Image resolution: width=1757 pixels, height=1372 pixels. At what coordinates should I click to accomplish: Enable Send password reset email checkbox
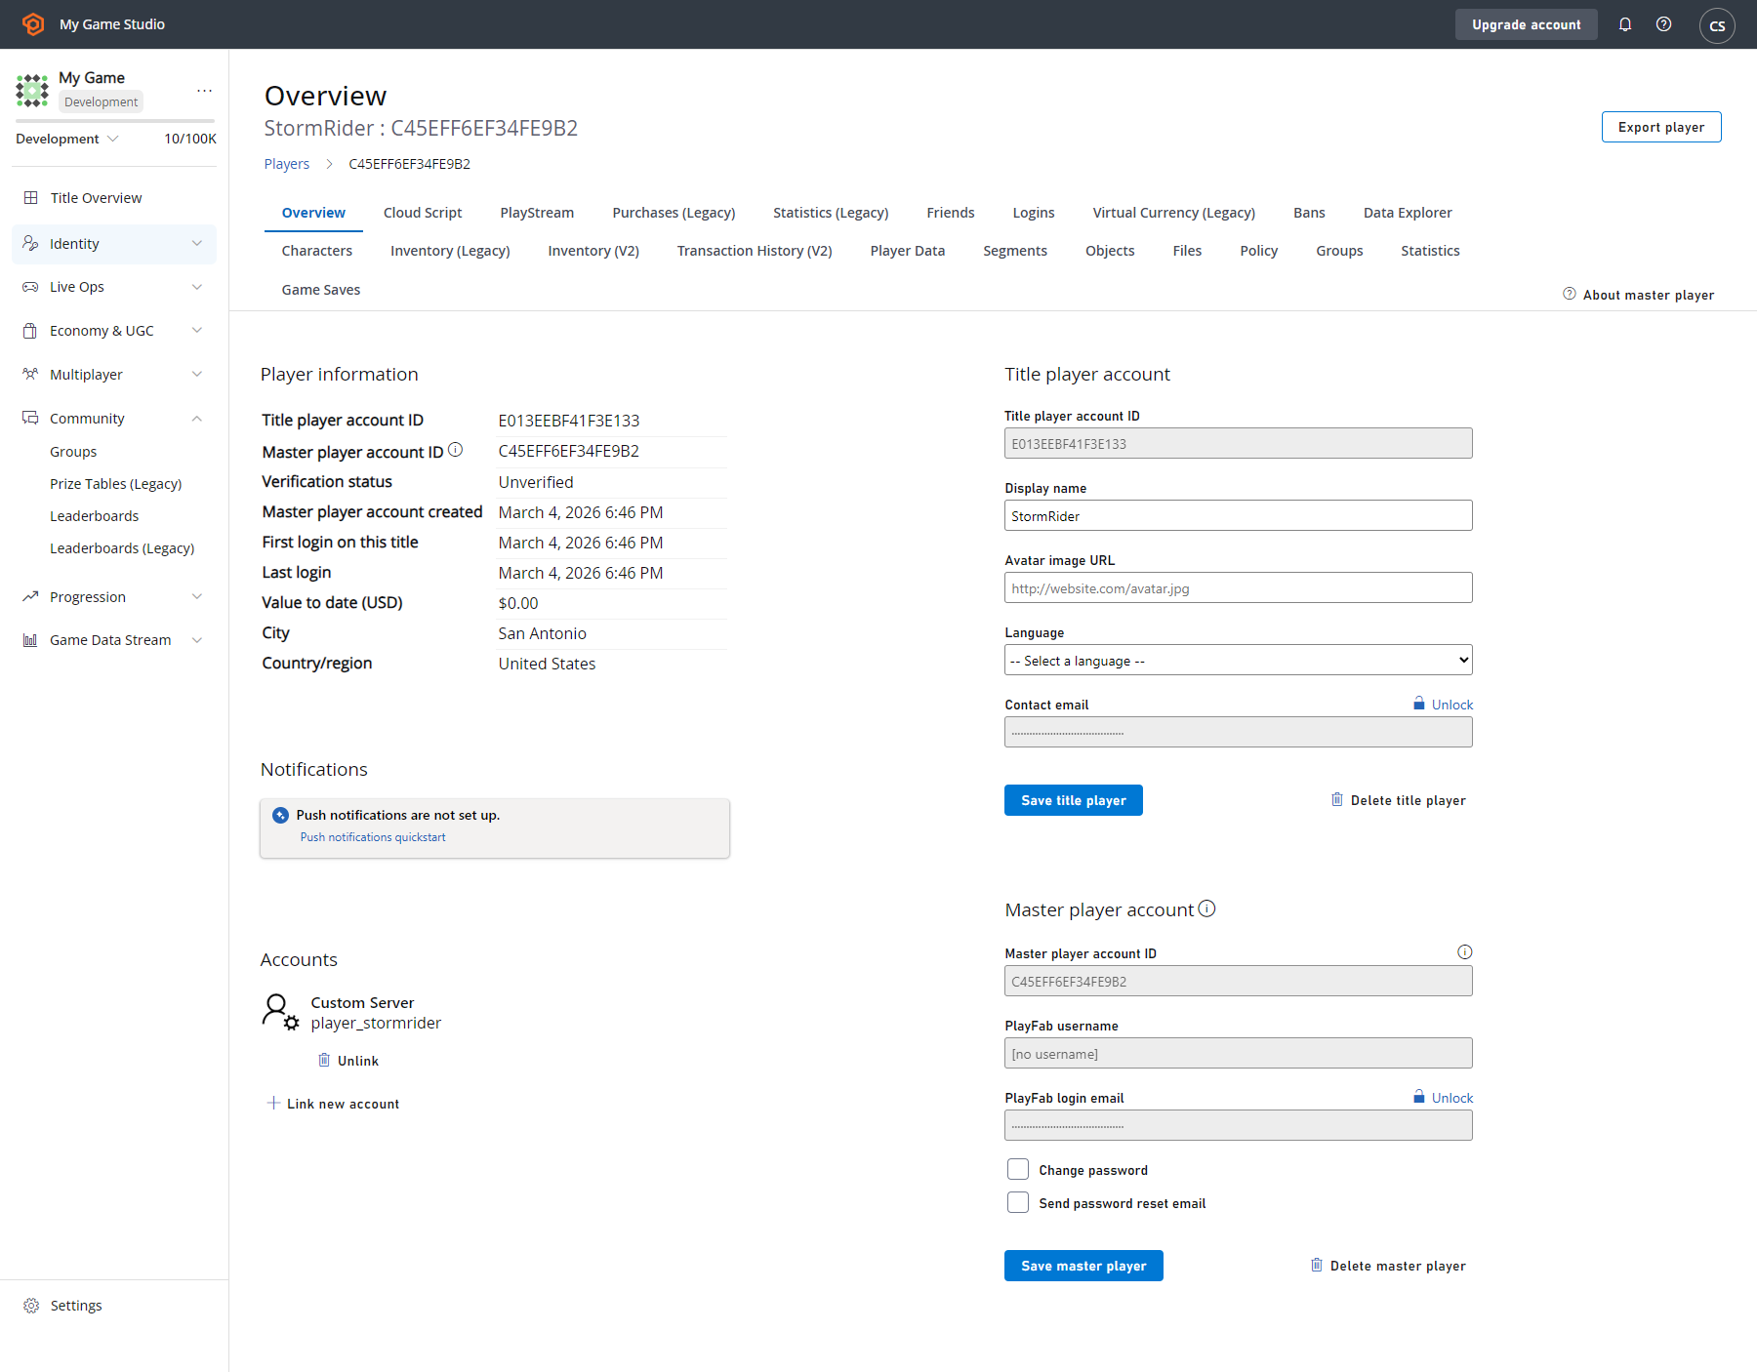click(x=1018, y=1202)
